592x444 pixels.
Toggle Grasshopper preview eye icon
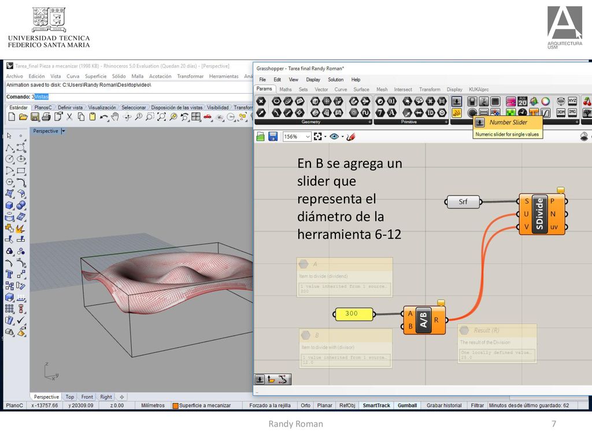tap(334, 136)
